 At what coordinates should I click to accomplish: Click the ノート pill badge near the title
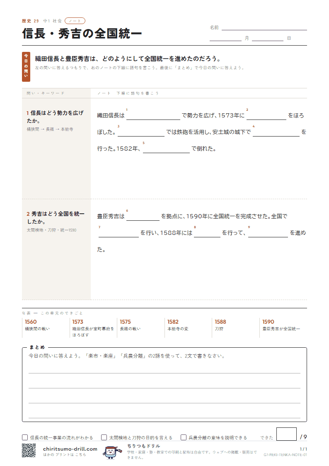coord(75,21)
